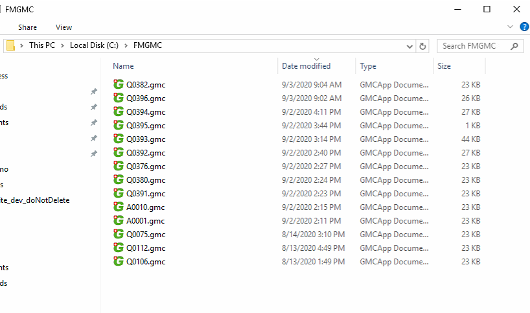Viewport: 530px width, 313px height.
Task: Open address bar history dropdown
Action: coord(409,46)
